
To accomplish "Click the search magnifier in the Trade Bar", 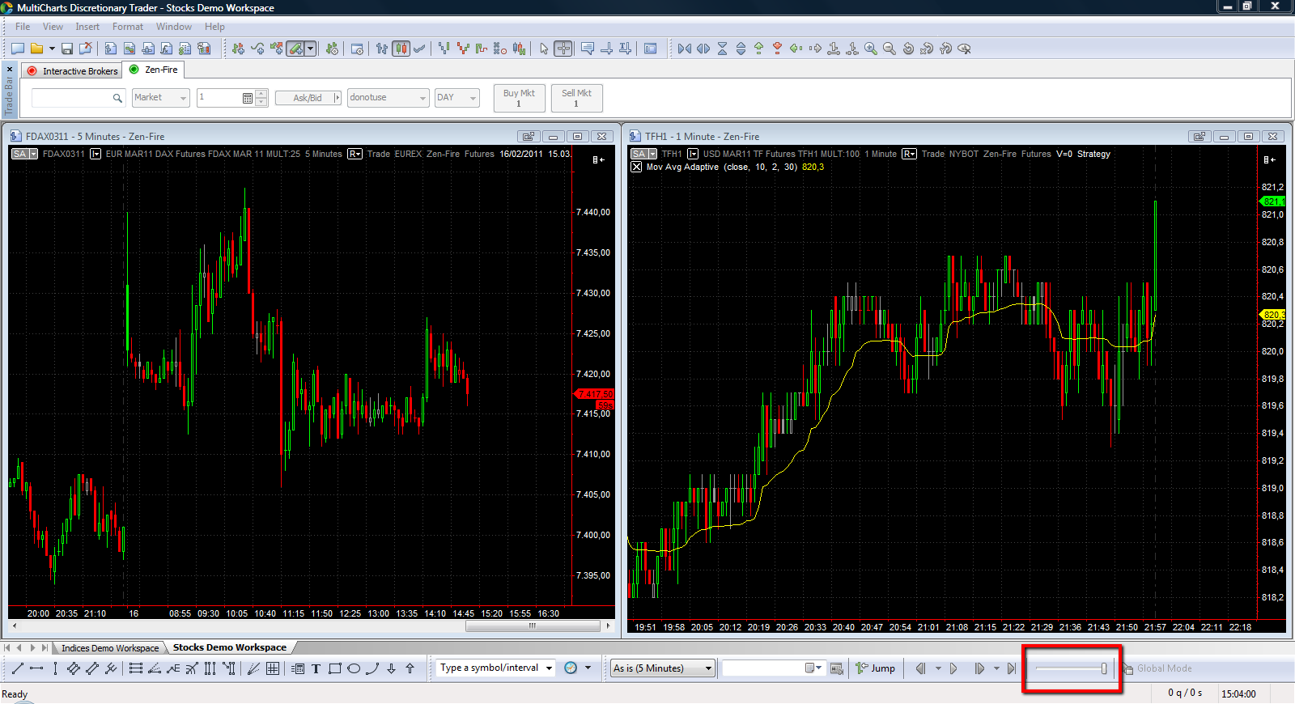I will pyautogui.click(x=117, y=98).
